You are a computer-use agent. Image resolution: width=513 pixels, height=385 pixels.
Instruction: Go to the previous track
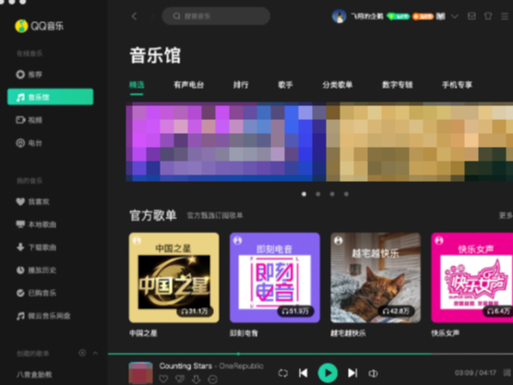[304, 373]
